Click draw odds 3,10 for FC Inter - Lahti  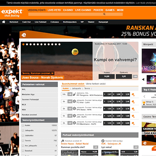click(116, 101)
